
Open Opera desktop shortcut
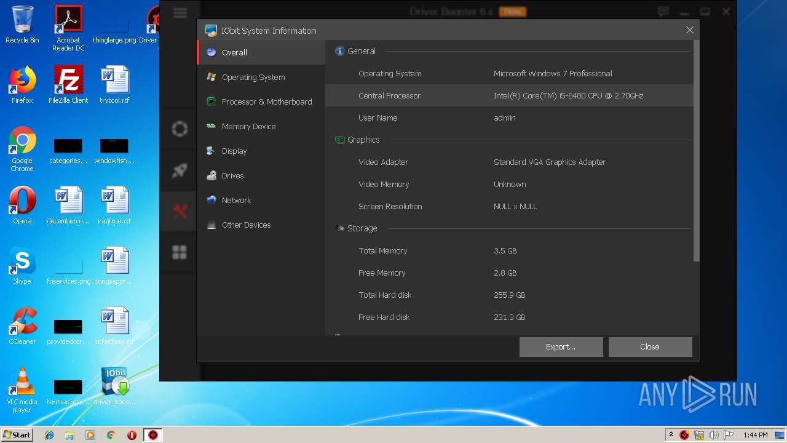pyautogui.click(x=22, y=206)
